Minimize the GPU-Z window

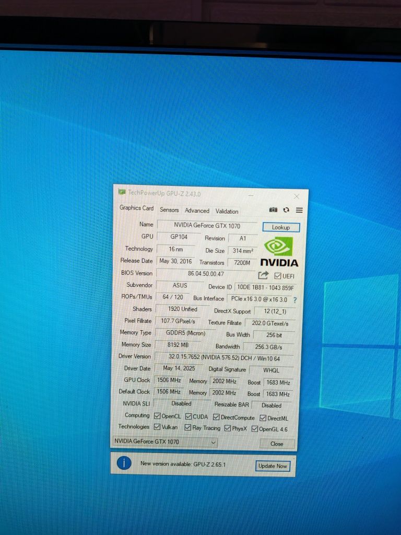click(x=251, y=195)
